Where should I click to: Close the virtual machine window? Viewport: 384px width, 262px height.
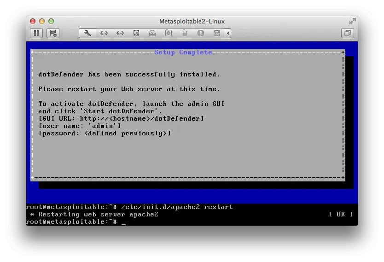[x=33, y=21]
